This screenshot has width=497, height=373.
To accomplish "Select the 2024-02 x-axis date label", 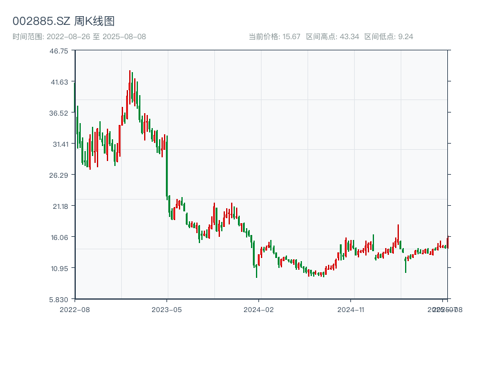I will [259, 309].
